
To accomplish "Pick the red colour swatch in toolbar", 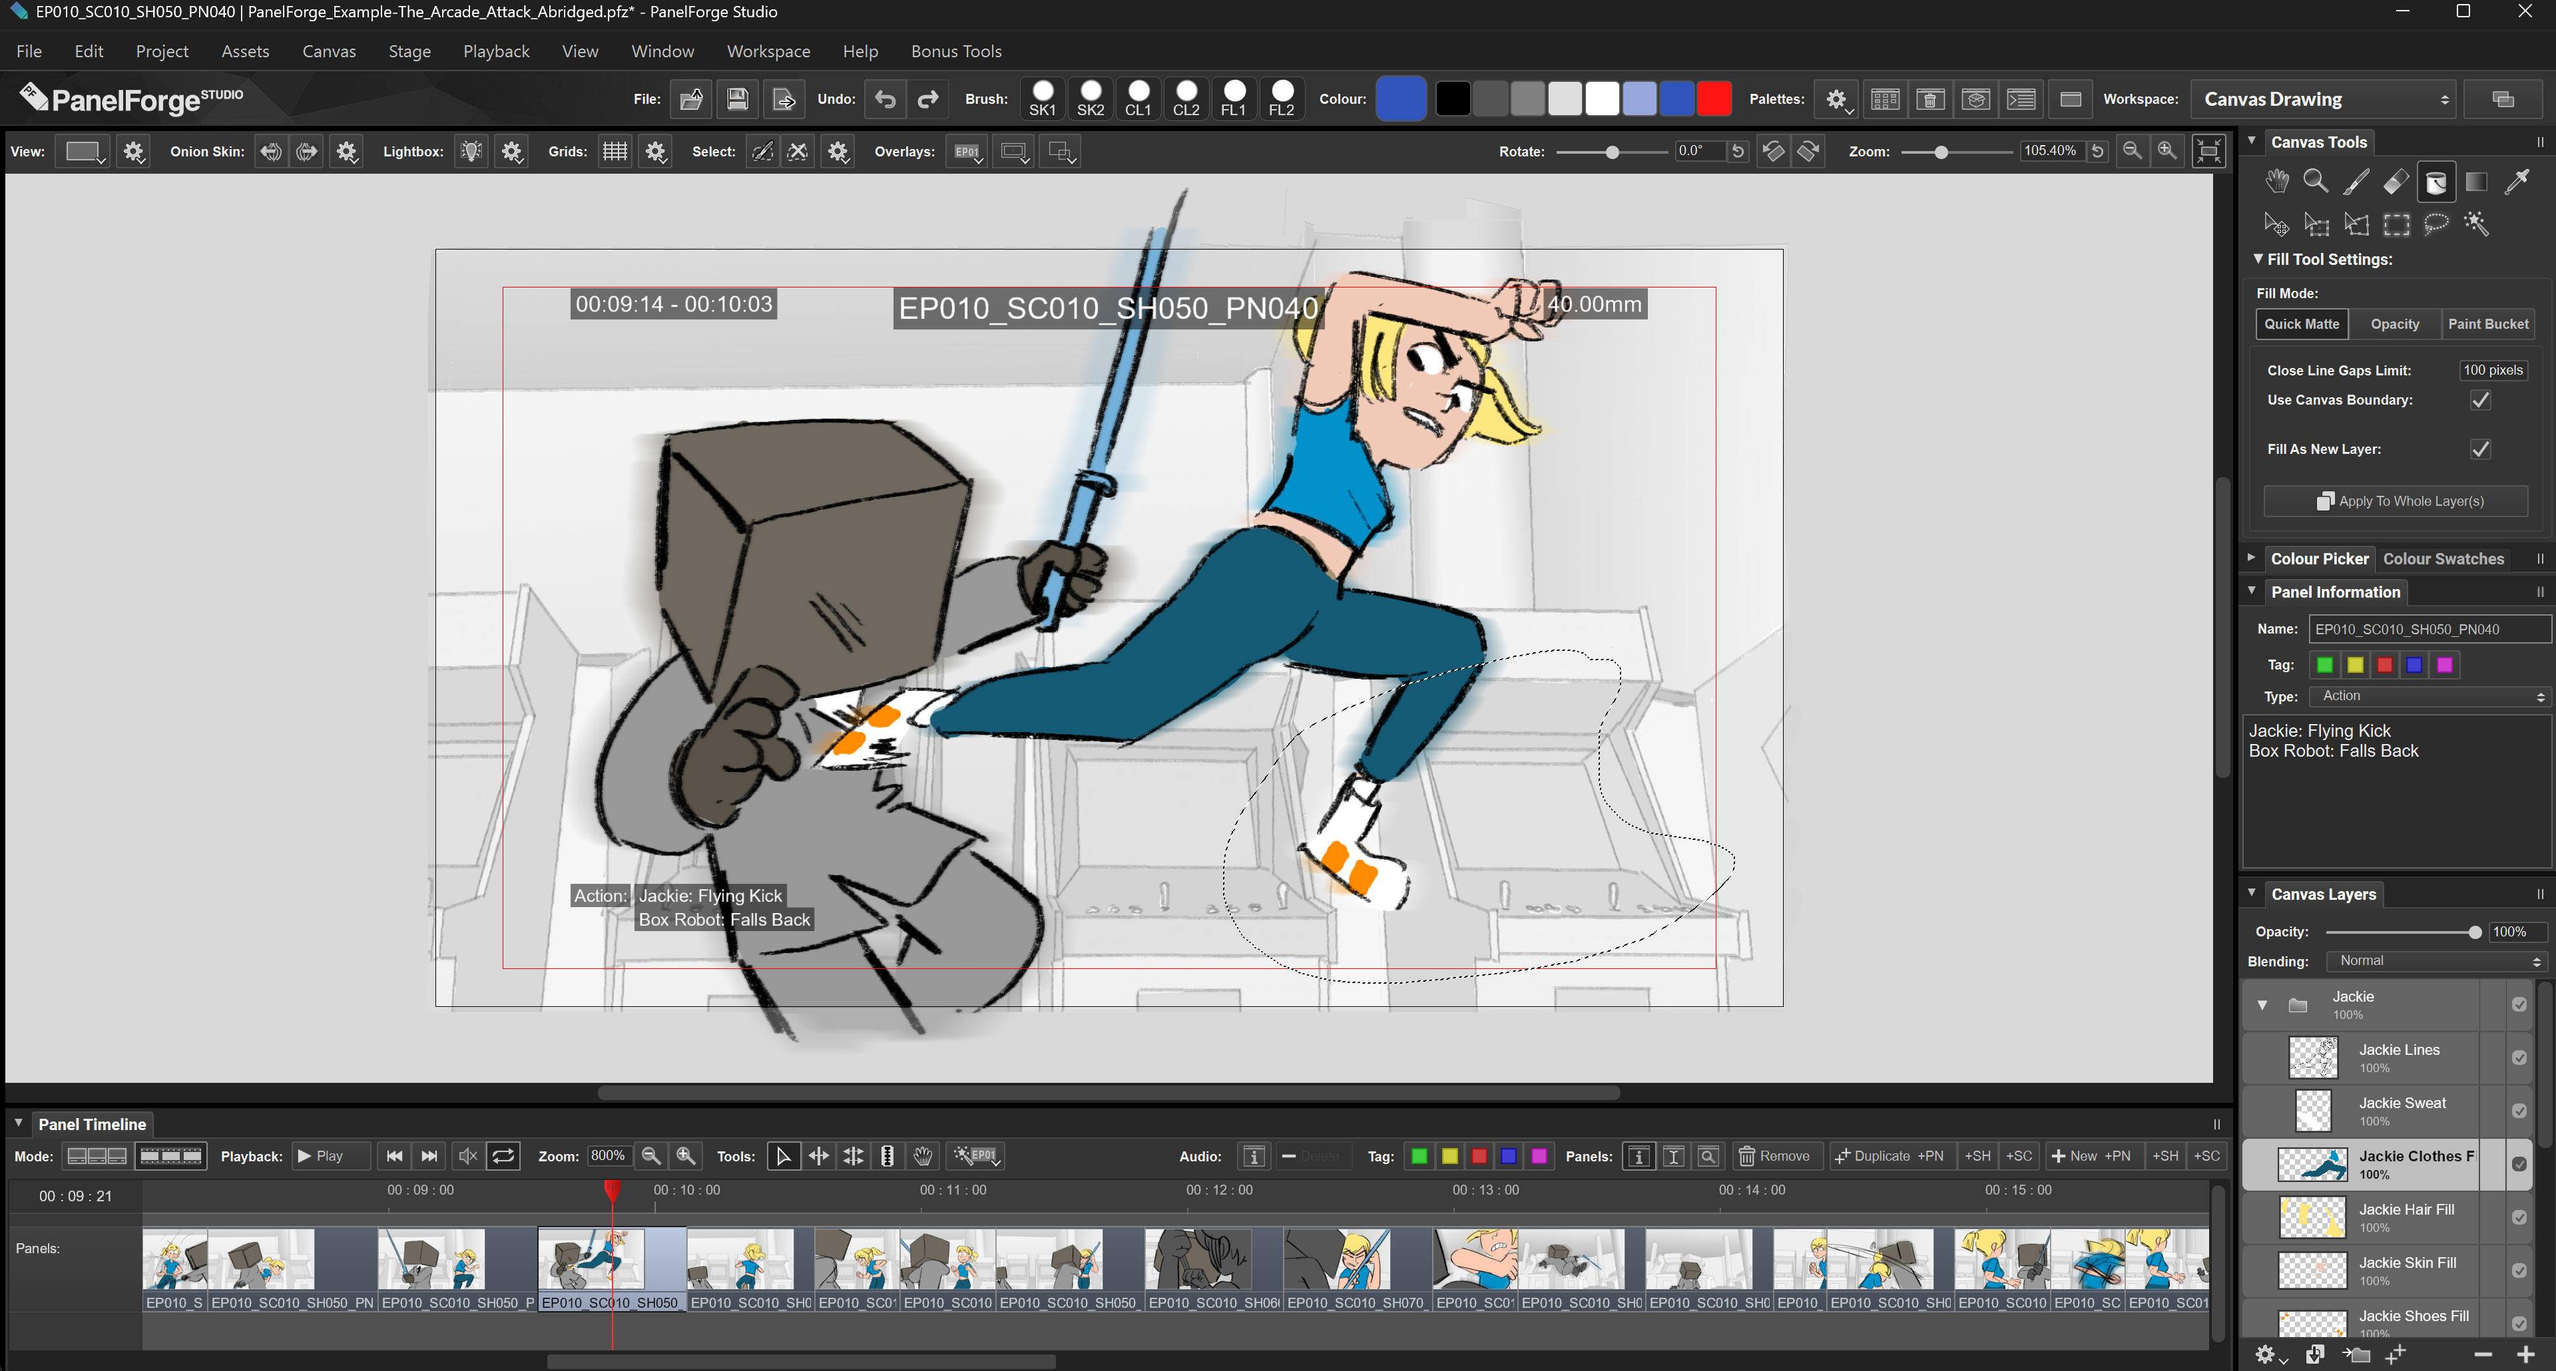I will tap(1714, 99).
